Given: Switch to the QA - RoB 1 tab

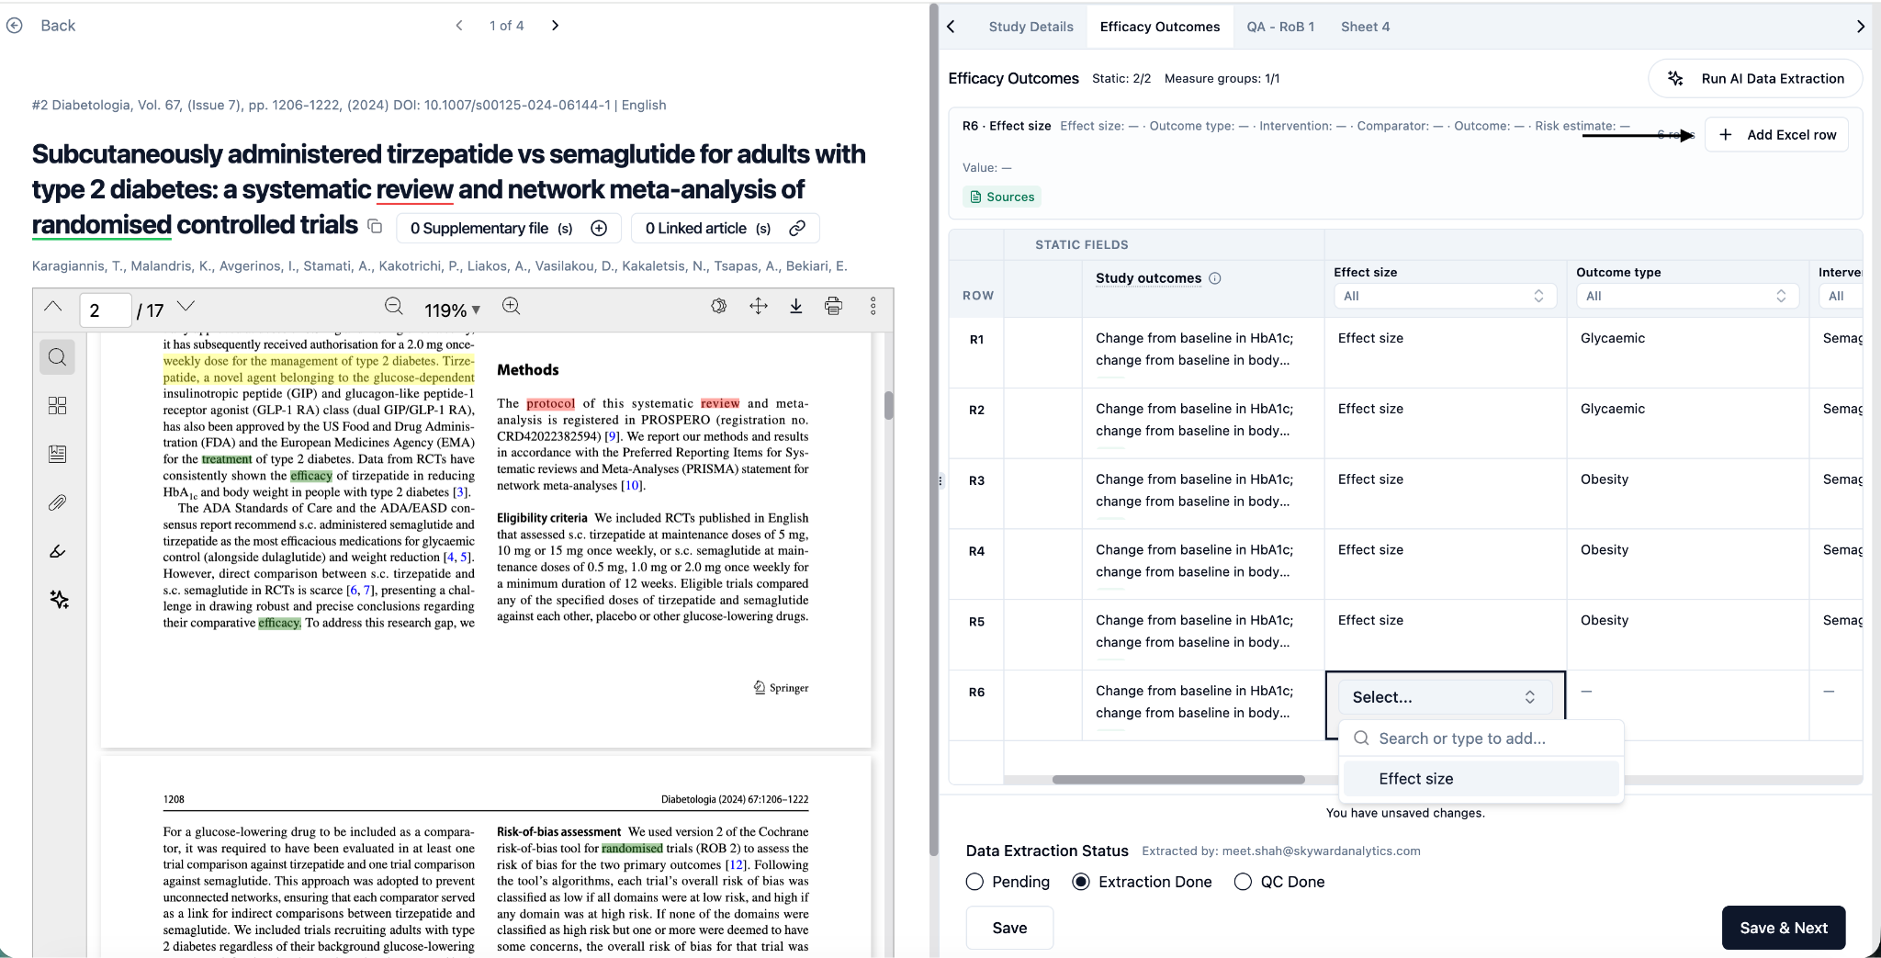Looking at the screenshot, I should click(1279, 27).
